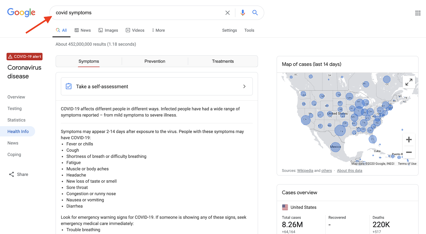This screenshot has height=234, width=426.
Task: Click the 'others' sources link
Action: click(326, 171)
